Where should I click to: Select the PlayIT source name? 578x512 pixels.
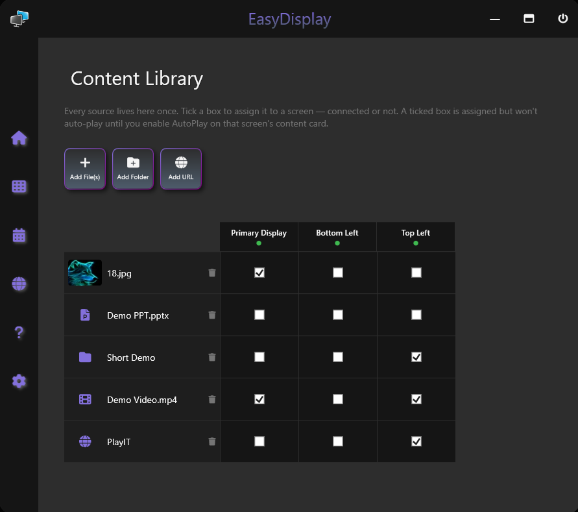pyautogui.click(x=119, y=442)
